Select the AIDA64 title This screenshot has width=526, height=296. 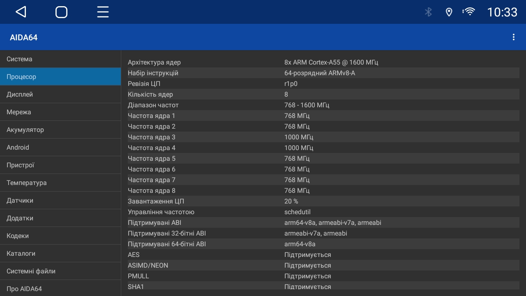pos(24,37)
